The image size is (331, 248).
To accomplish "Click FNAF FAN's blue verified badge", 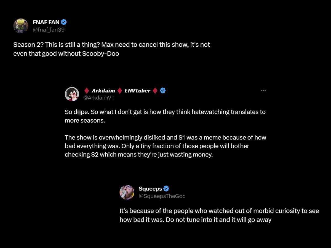I will pyautogui.click(x=64, y=22).
